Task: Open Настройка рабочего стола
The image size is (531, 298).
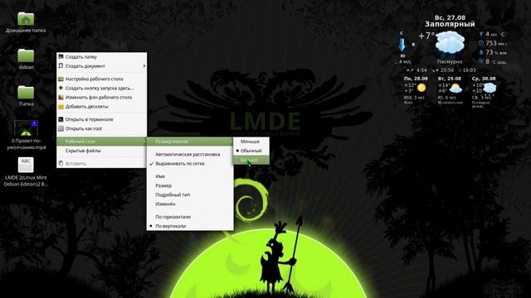Action: (101, 79)
